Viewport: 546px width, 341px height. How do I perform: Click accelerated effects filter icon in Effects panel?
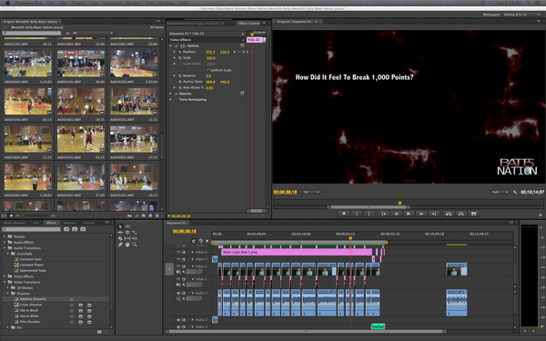(66, 229)
